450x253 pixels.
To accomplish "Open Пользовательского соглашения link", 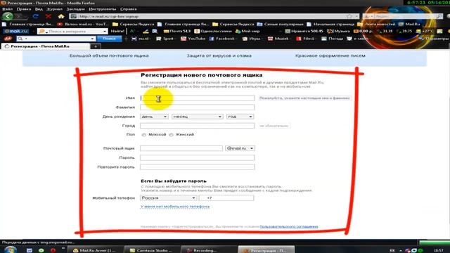I will point(289,226).
